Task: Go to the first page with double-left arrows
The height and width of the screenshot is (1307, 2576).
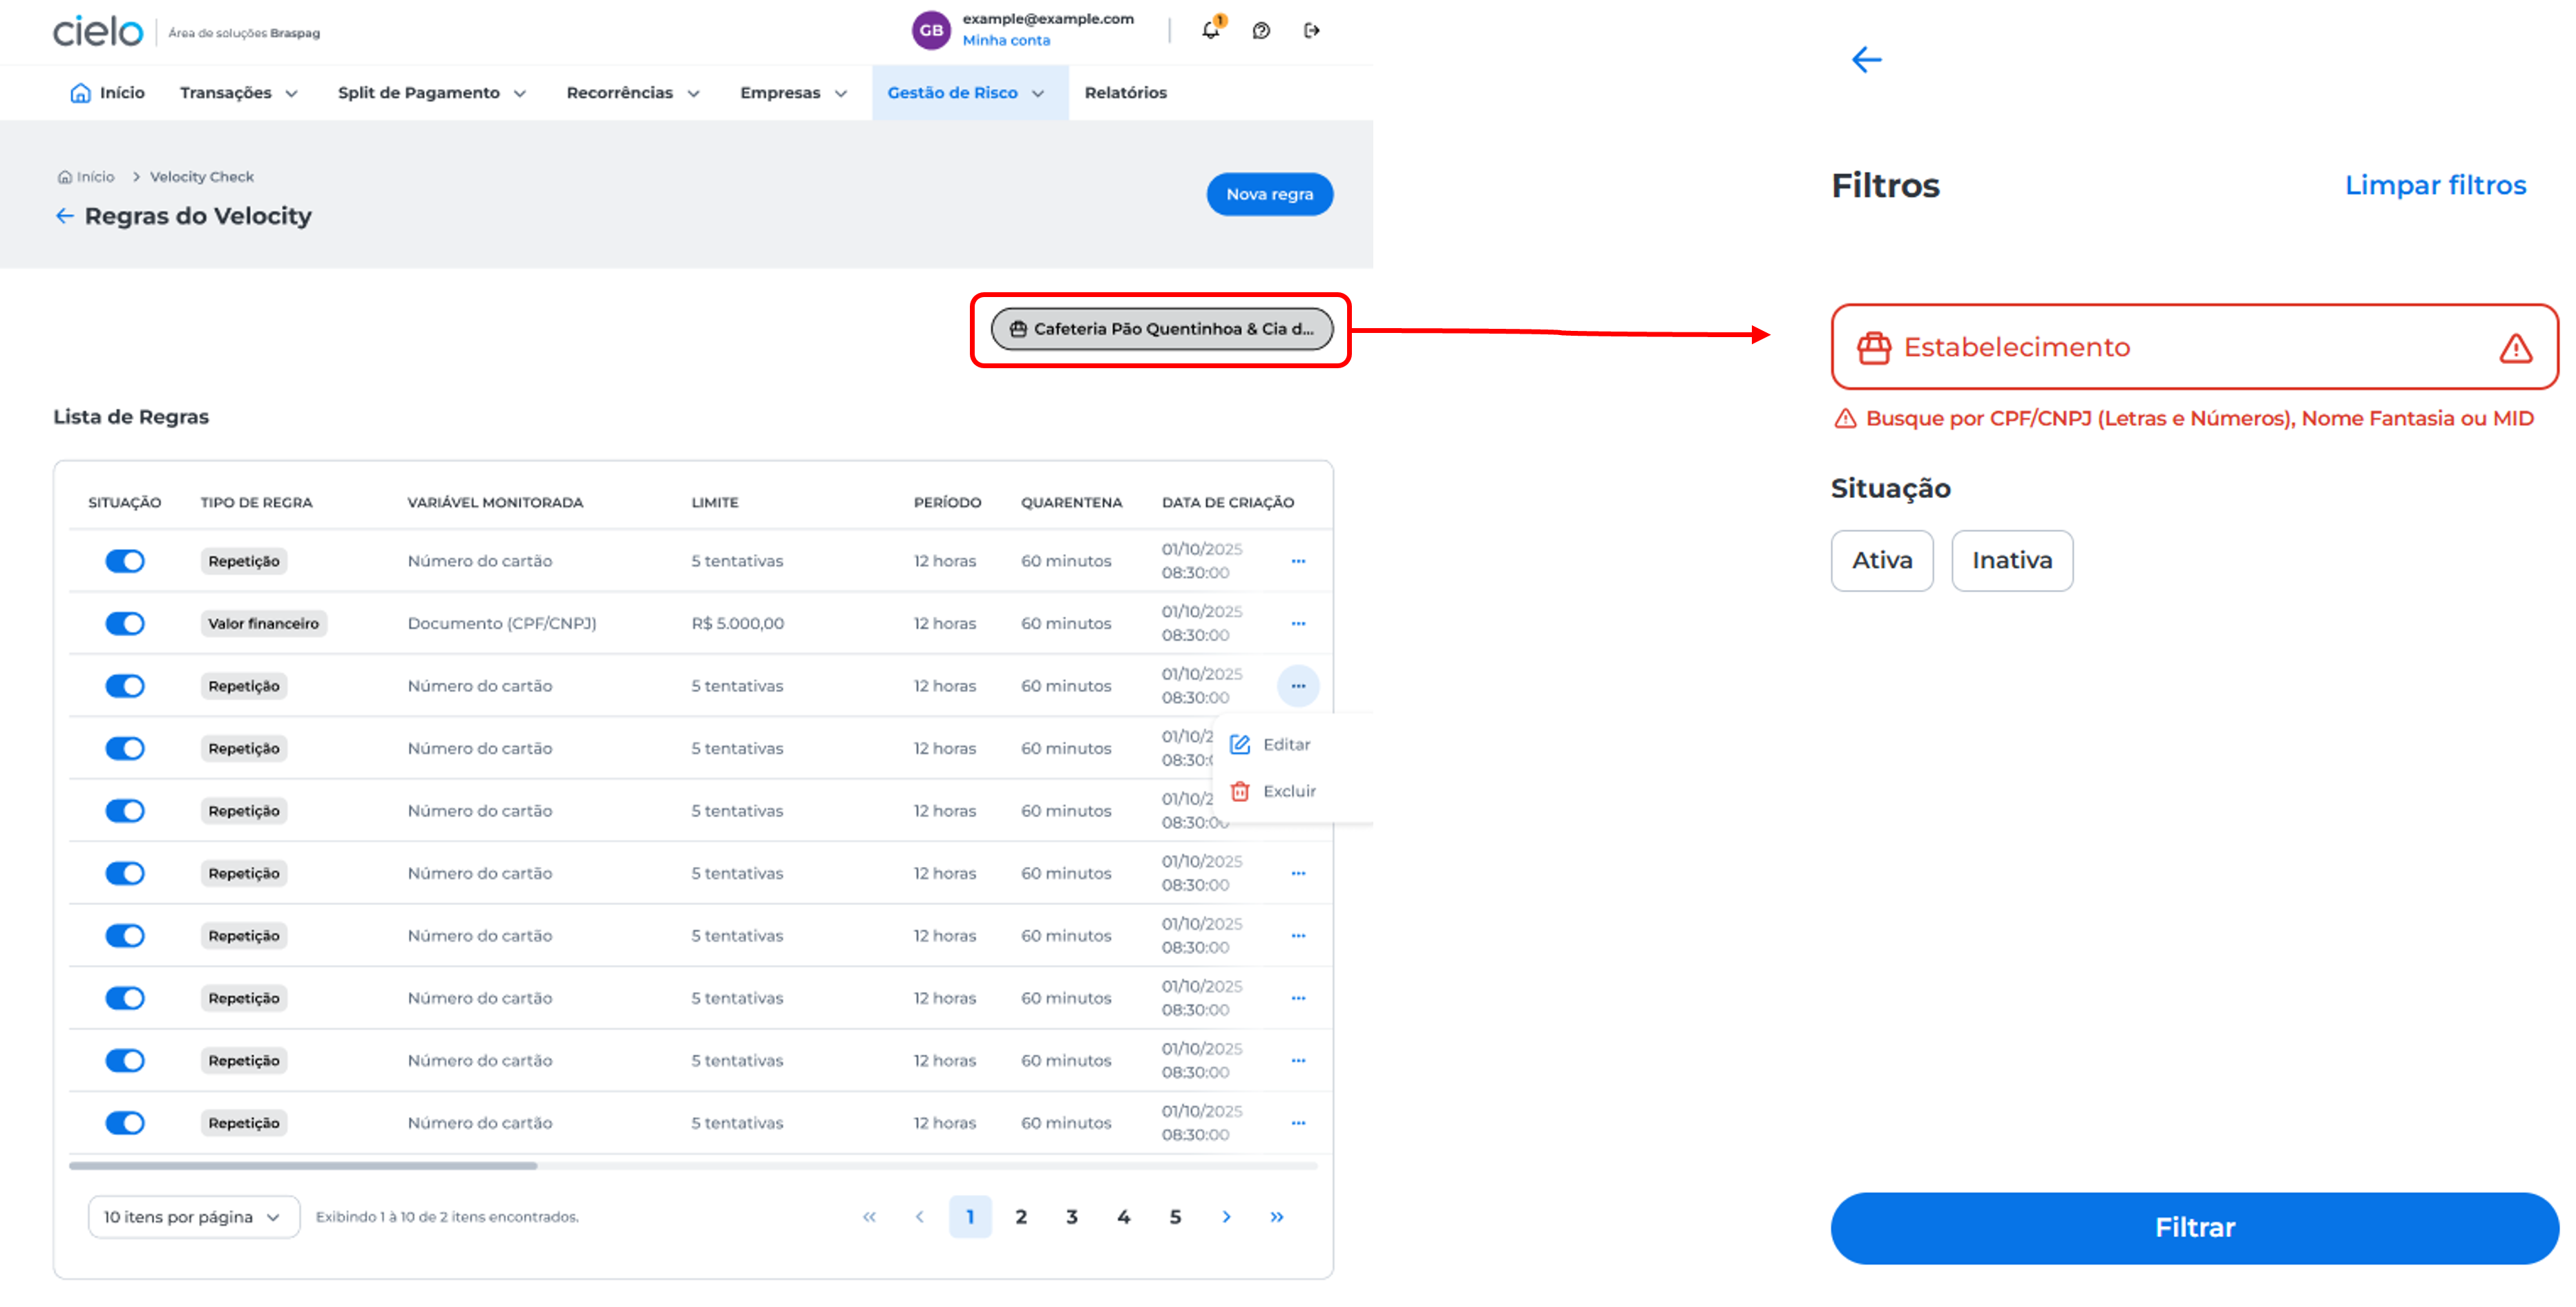Action: (869, 1217)
